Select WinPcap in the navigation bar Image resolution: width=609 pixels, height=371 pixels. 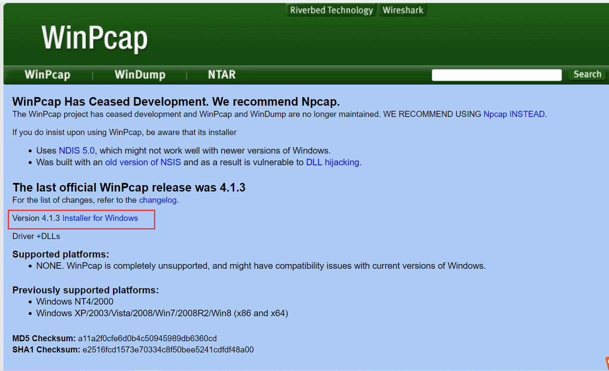(47, 75)
